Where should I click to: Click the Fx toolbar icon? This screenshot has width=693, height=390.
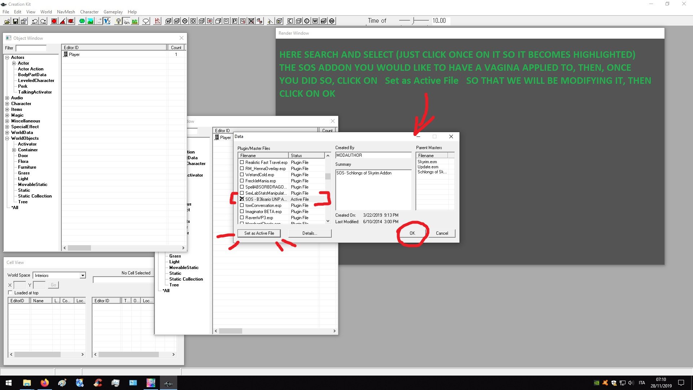point(107,21)
